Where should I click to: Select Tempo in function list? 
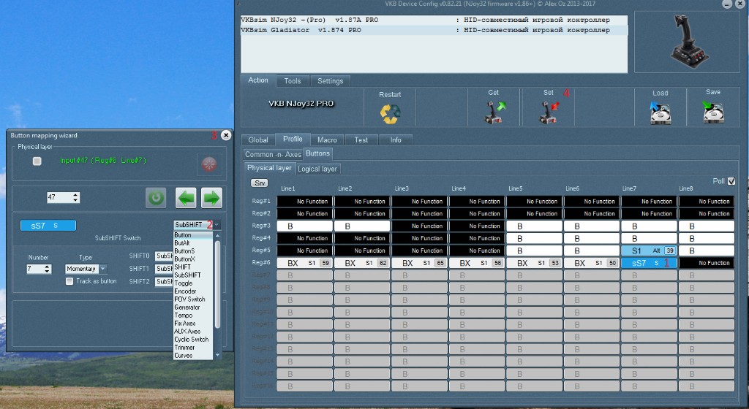(193, 316)
